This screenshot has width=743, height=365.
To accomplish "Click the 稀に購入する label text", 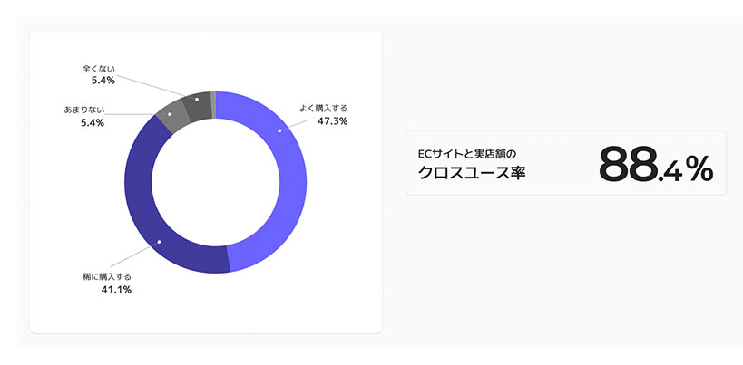I will pyautogui.click(x=107, y=276).
